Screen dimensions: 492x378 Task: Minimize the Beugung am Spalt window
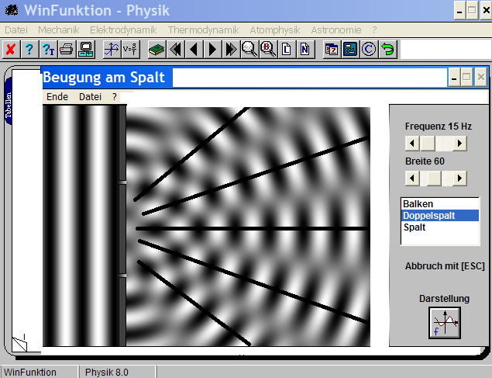pos(454,78)
